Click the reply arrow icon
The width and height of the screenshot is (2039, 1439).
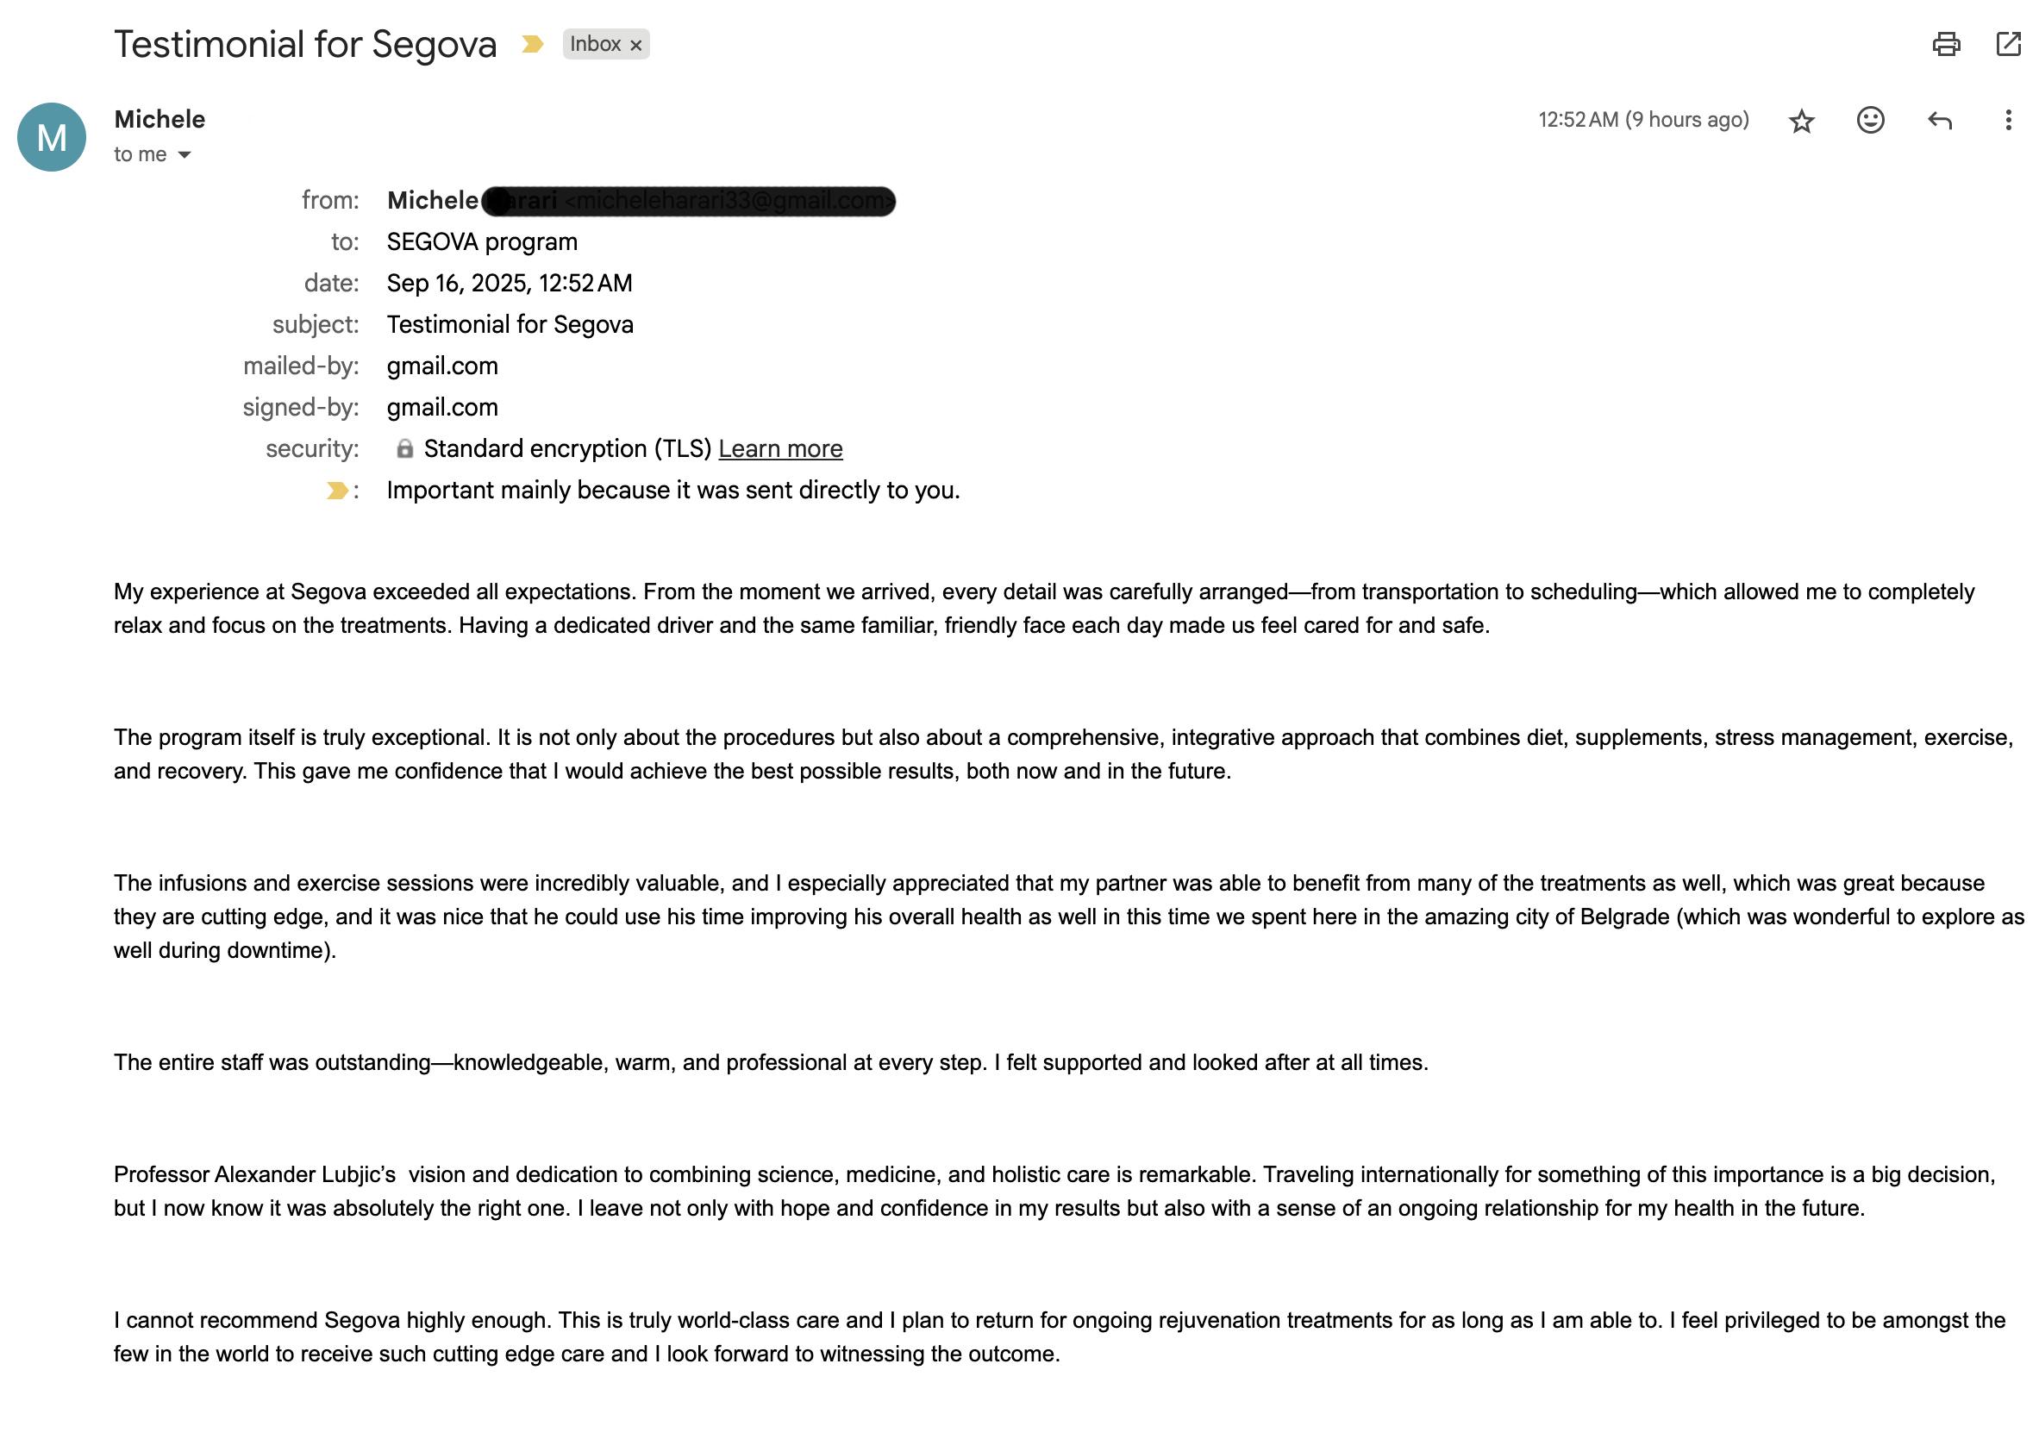coord(1940,120)
